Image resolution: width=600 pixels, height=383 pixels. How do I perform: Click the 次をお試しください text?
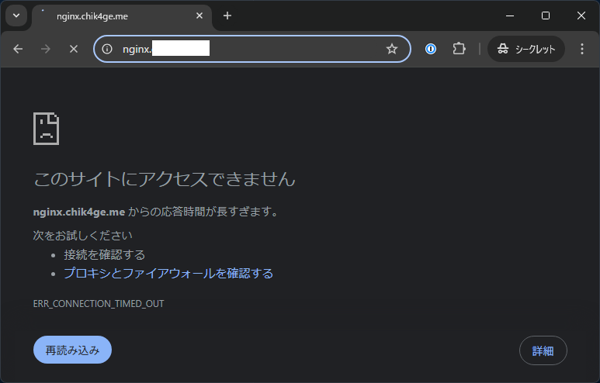click(x=82, y=236)
